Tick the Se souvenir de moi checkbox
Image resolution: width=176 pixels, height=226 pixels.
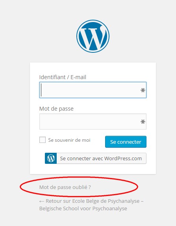(43, 140)
